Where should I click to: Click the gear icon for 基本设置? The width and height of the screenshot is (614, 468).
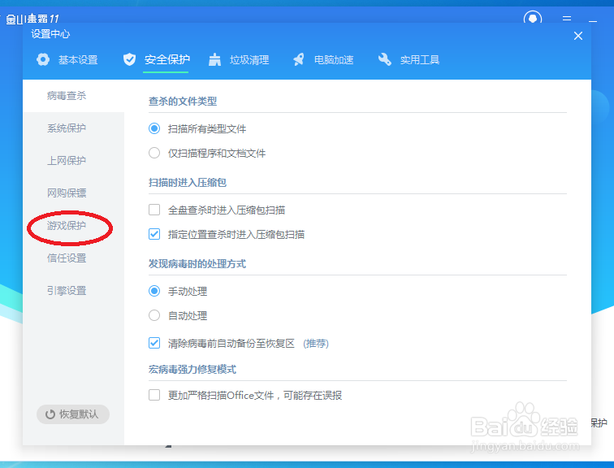43,59
